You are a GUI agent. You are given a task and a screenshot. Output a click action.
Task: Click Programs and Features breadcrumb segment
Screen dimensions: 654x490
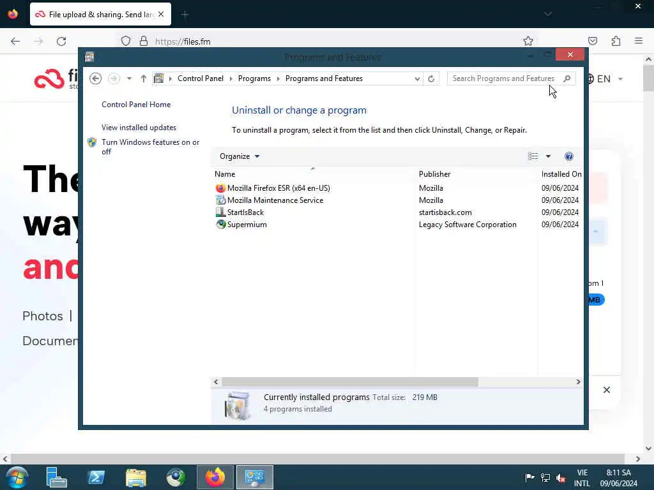pyautogui.click(x=324, y=78)
